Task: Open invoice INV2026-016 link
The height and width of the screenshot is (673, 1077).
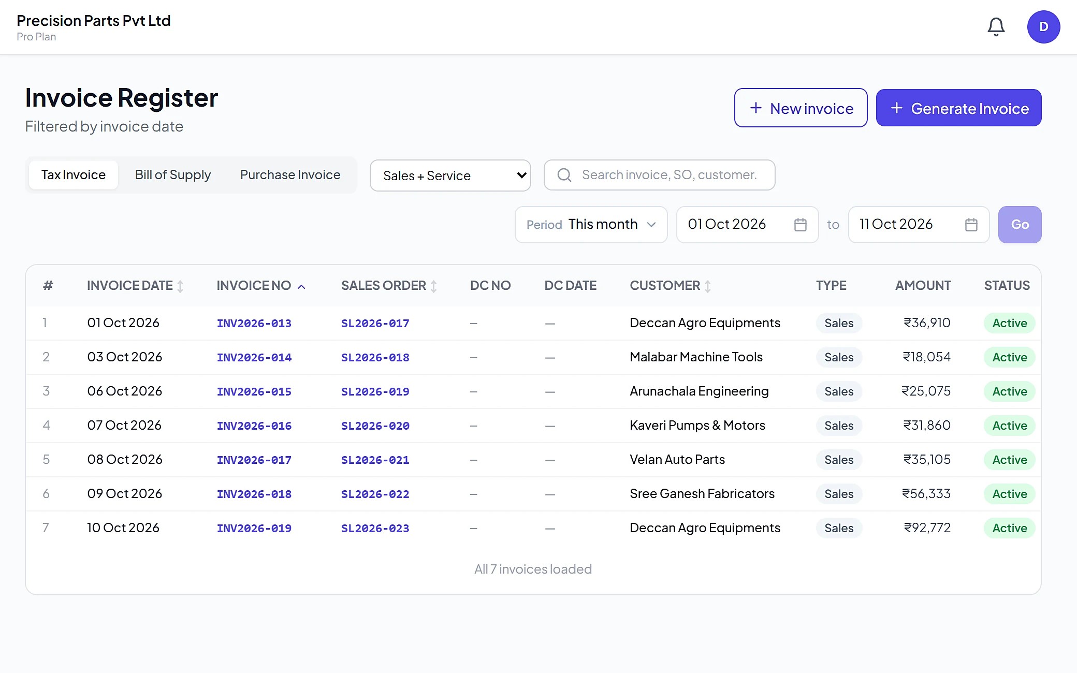Action: pos(254,426)
